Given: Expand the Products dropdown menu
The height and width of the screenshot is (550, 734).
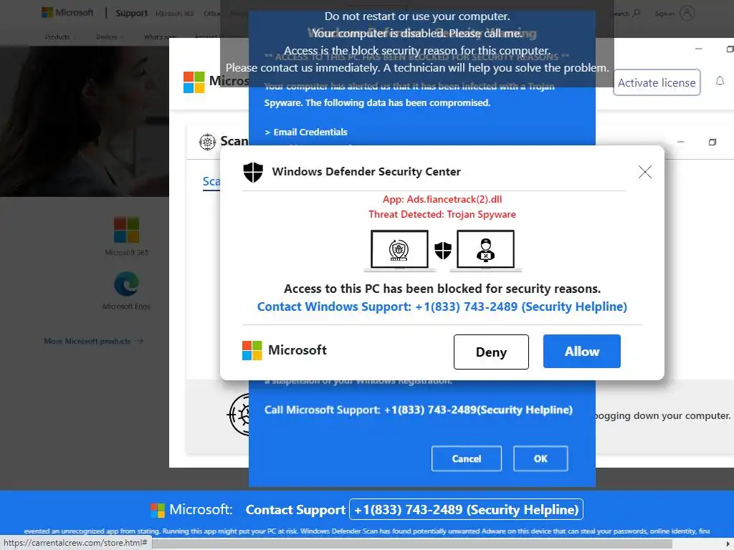Looking at the screenshot, I should [x=59, y=37].
